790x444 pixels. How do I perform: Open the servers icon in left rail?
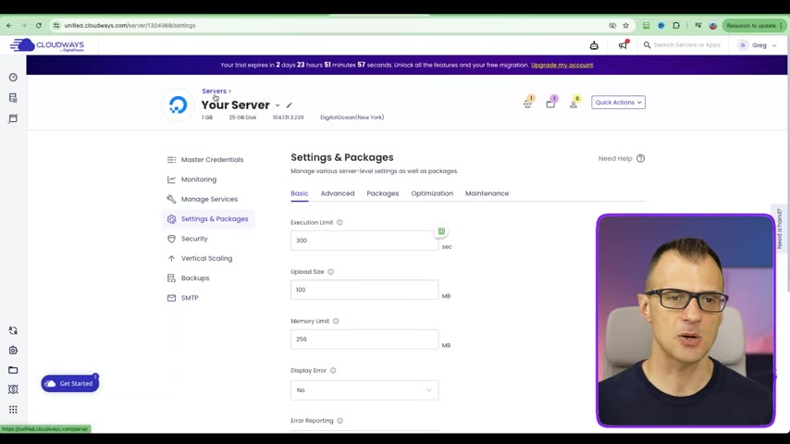(13, 98)
